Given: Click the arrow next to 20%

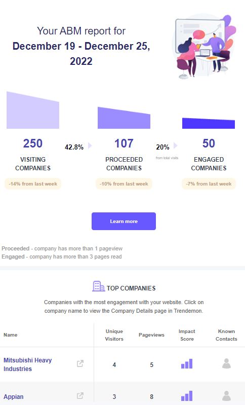Looking at the screenshot, I should 175,145.
